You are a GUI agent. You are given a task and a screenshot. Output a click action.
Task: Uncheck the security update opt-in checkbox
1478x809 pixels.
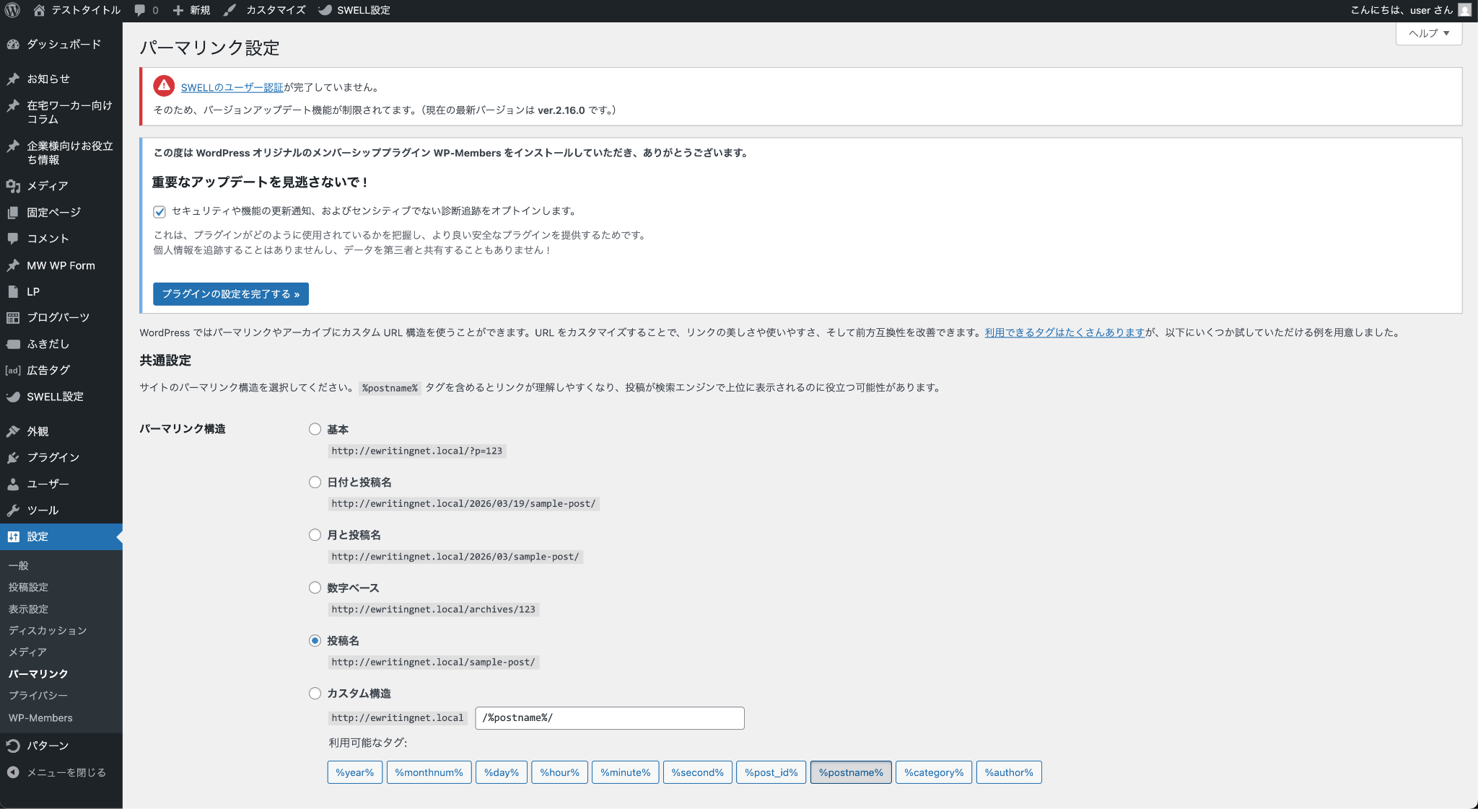point(159,211)
